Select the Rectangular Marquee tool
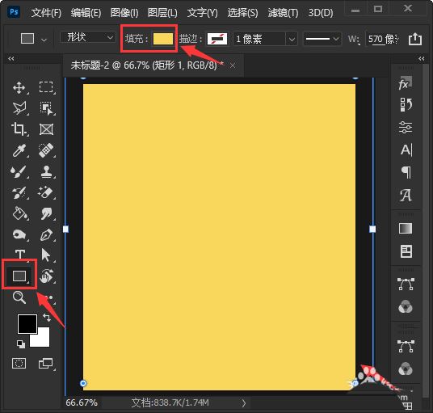Screen dimensions: 433x413 (x=46, y=87)
